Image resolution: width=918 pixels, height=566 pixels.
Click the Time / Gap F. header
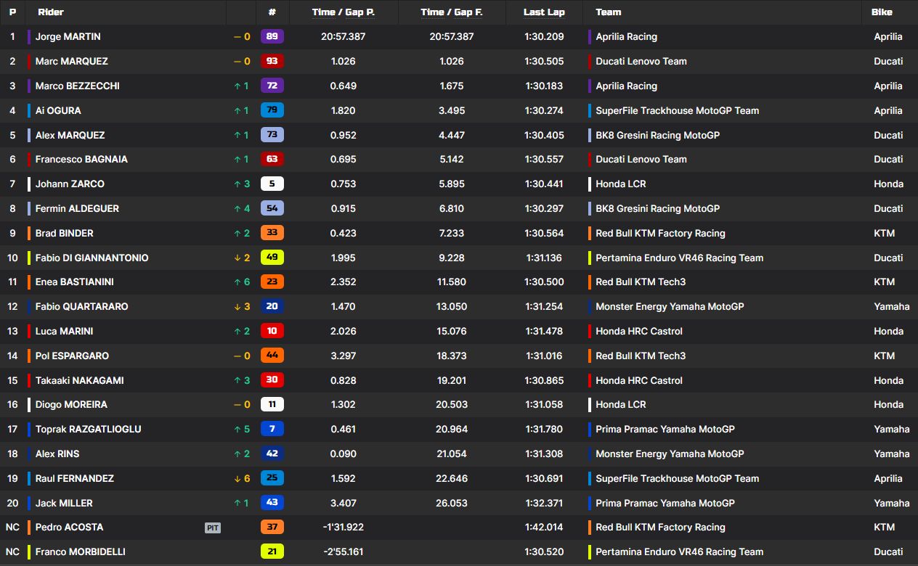[x=452, y=12]
